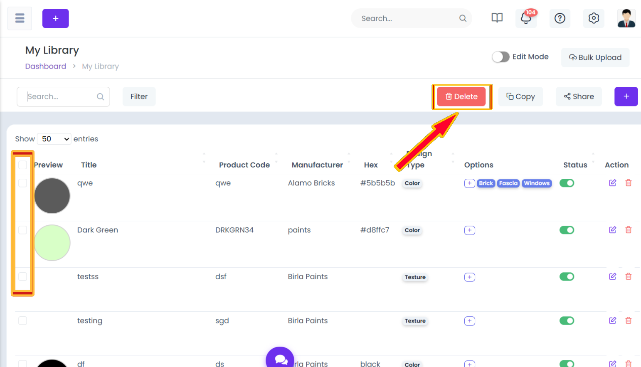Viewport: 641px width, 367px height.
Task: Open the user profile avatar
Action: click(626, 18)
